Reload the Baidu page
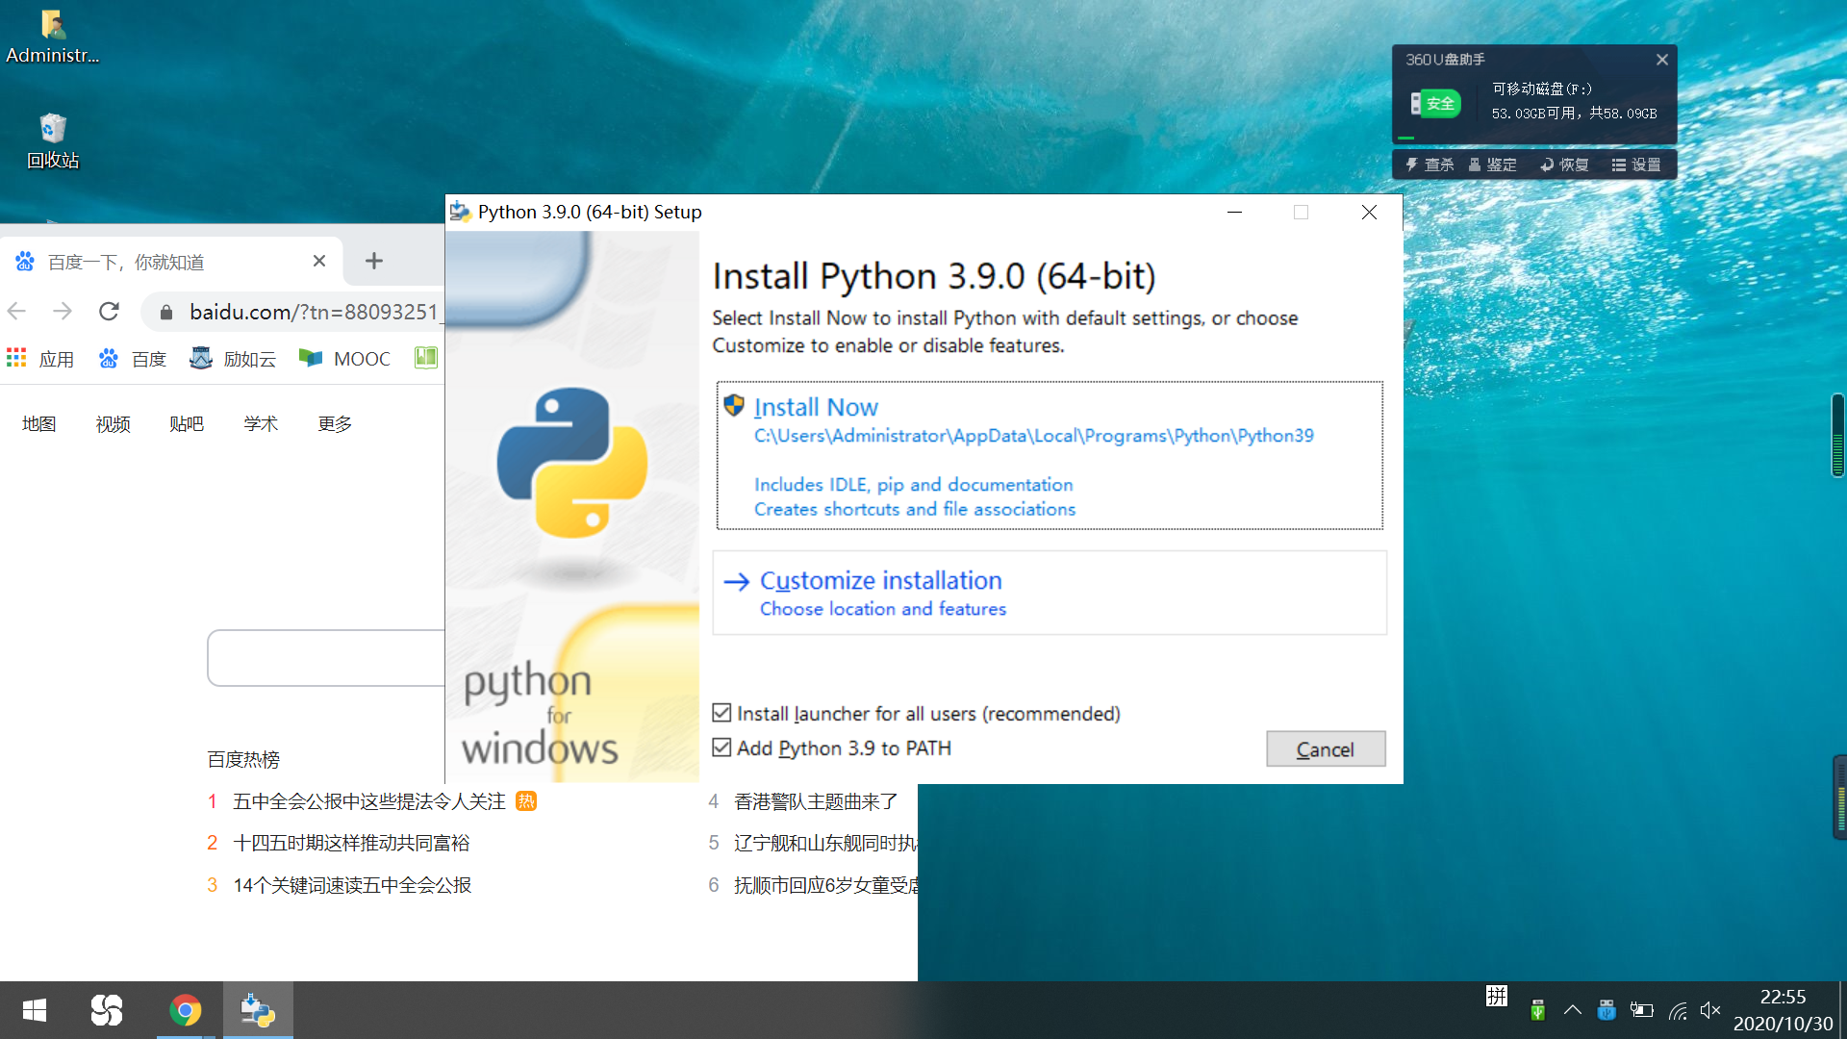This screenshot has width=1847, height=1039. click(109, 312)
